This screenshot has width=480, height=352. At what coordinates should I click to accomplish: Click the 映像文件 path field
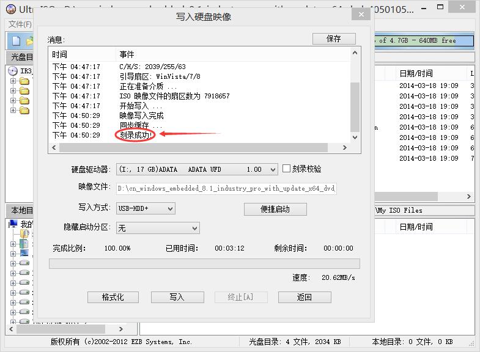(x=226, y=188)
